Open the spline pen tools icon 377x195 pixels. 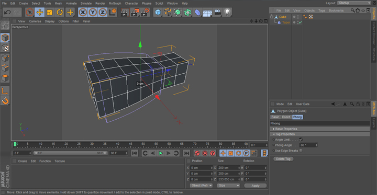(x=168, y=12)
